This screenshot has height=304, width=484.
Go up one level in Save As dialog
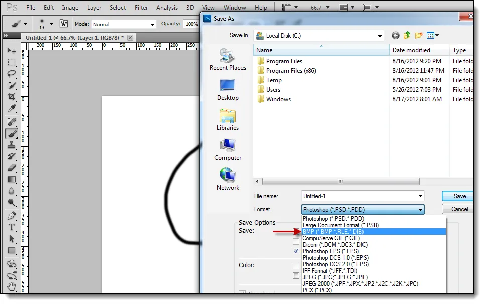(407, 35)
